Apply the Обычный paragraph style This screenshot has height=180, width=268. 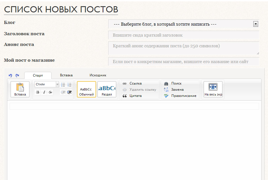[86, 89]
